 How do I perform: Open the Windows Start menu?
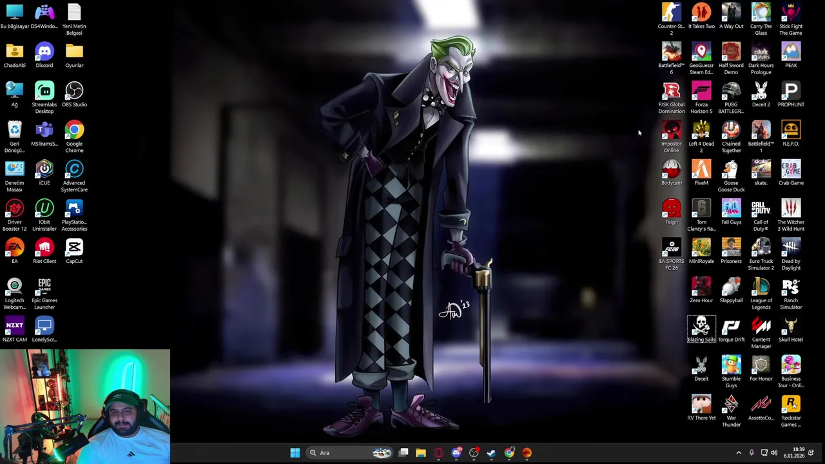coord(295,452)
